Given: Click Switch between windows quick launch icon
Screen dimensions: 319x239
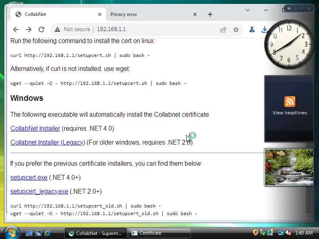Looking at the screenshot, I should (38, 233).
